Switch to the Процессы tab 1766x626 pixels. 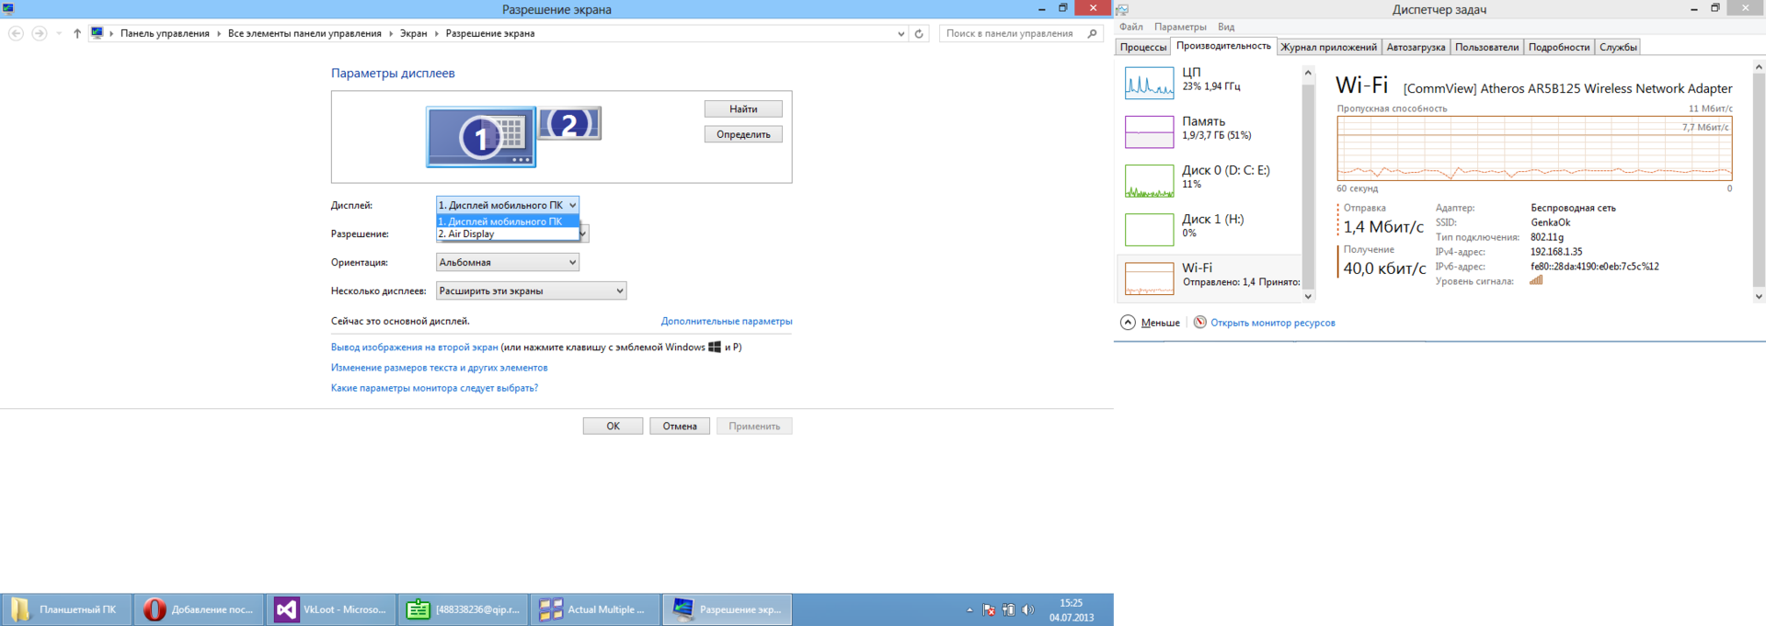point(1143,47)
